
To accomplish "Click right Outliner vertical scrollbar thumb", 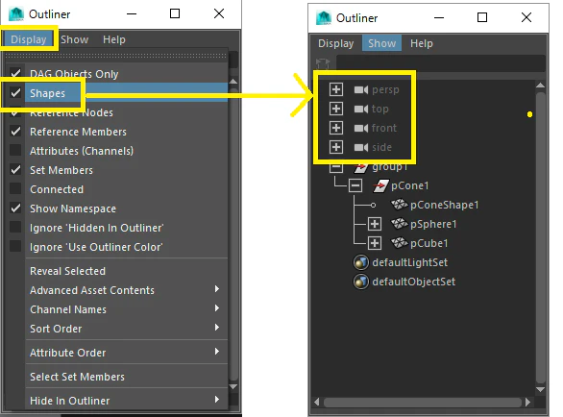I will coord(540,237).
